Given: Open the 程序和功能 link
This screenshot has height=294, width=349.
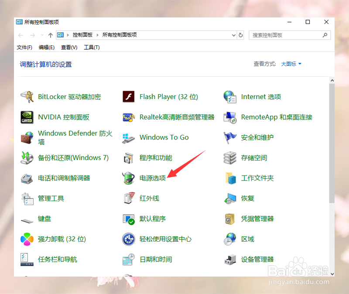Looking at the screenshot, I should [x=156, y=158].
